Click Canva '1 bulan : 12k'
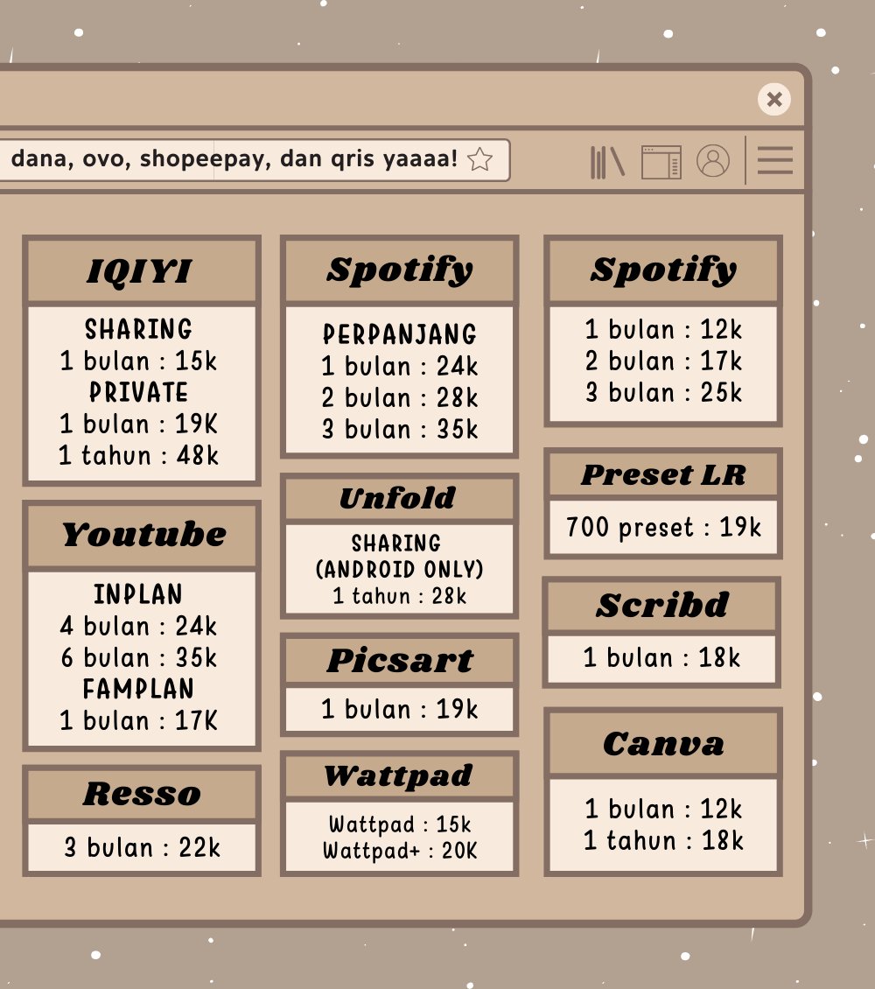The width and height of the screenshot is (875, 989). tap(663, 809)
